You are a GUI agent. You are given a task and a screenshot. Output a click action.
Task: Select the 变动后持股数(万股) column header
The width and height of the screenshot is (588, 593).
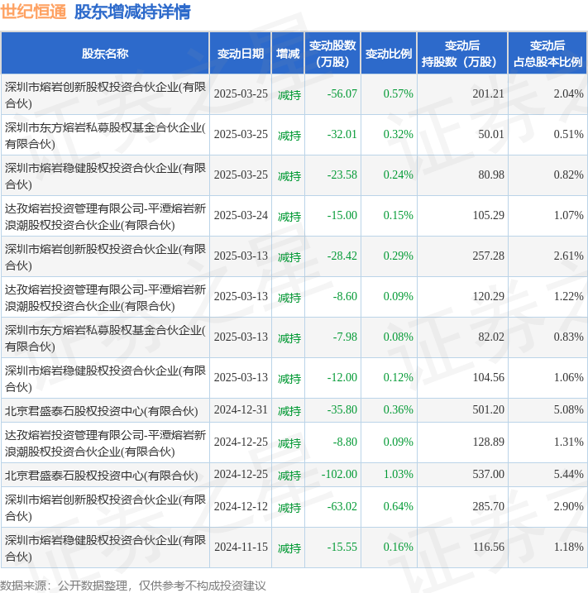click(x=462, y=53)
